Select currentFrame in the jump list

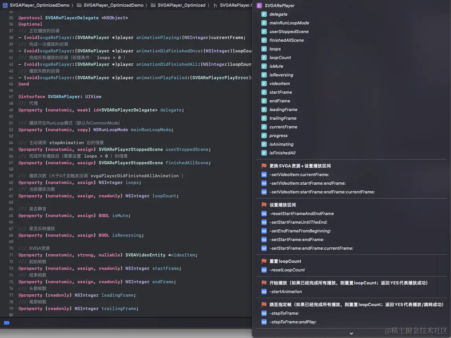pos(283,127)
